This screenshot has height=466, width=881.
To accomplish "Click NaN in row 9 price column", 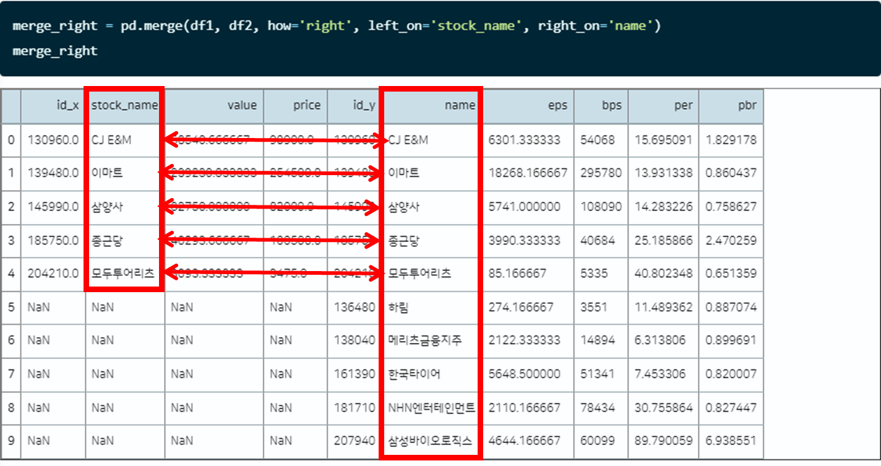I will (x=281, y=441).
